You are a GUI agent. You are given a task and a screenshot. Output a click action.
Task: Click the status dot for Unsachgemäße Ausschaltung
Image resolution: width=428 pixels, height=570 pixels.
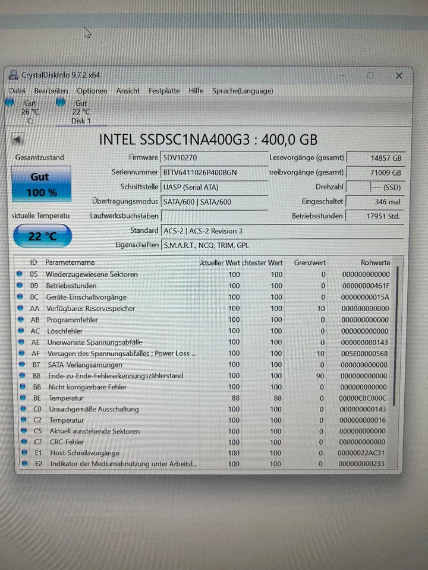click(24, 408)
